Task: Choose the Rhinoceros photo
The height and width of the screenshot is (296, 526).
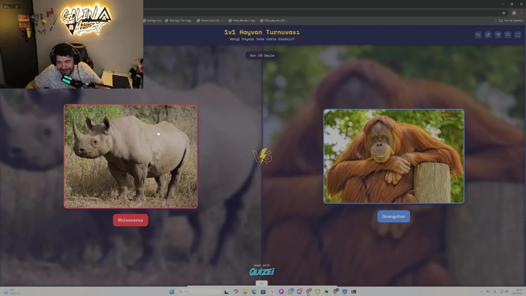Action: pyautogui.click(x=131, y=156)
